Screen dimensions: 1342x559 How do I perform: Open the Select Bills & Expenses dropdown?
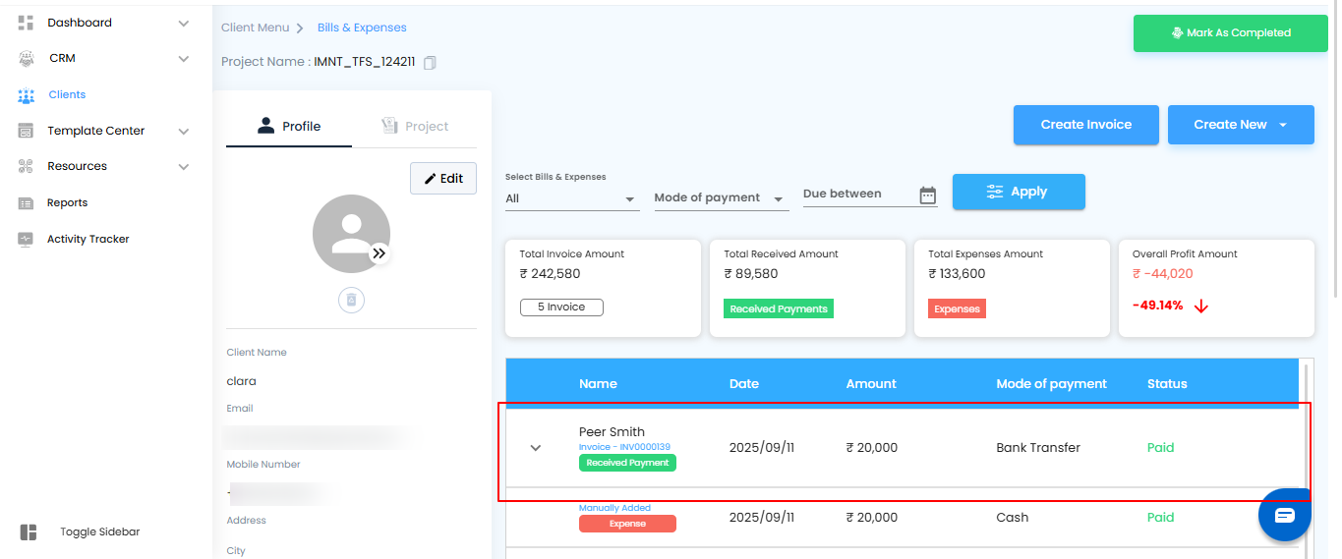pyautogui.click(x=571, y=198)
